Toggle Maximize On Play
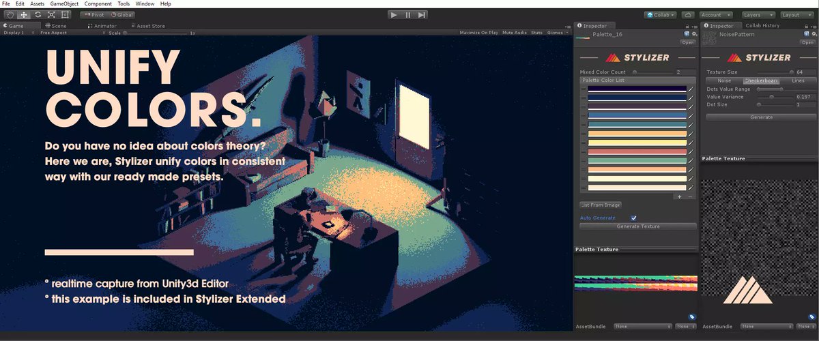This screenshot has height=341, width=819. [x=479, y=32]
